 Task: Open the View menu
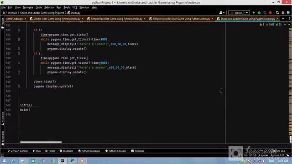(18, 7)
